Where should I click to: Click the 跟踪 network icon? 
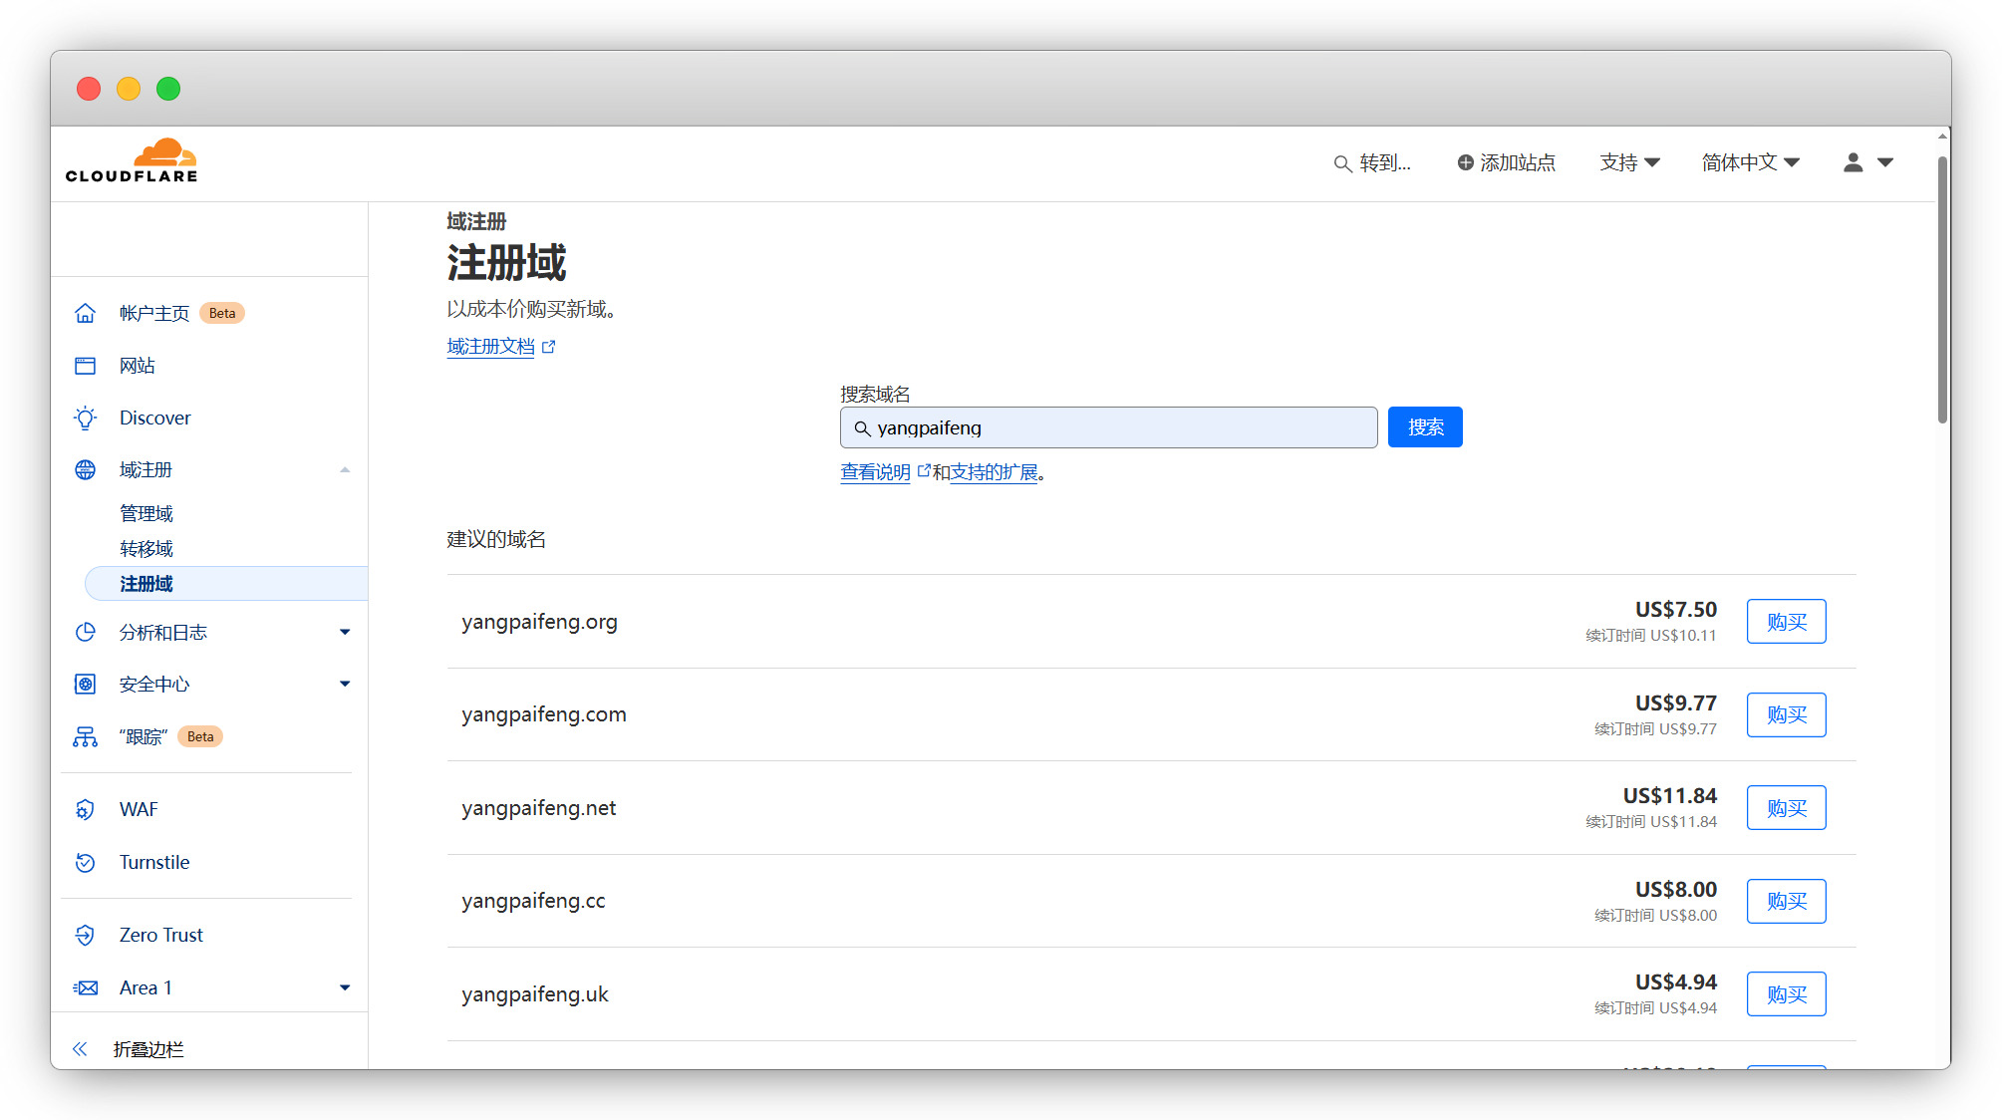coord(86,737)
